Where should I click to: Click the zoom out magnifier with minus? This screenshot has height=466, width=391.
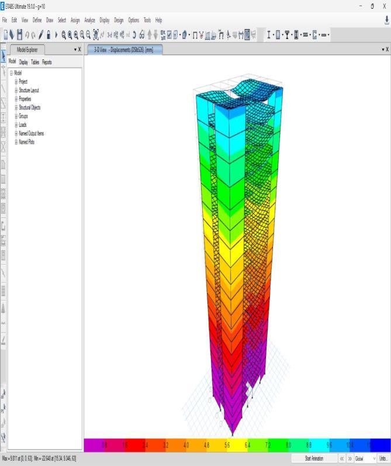[x=88, y=35]
